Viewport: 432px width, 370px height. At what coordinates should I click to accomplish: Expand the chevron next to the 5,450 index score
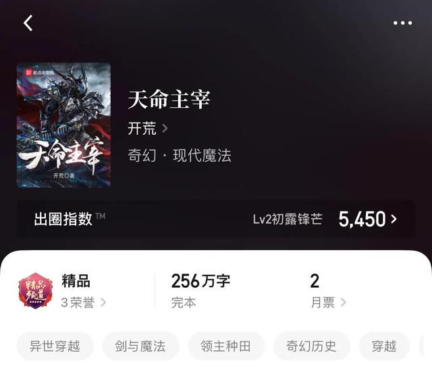pos(394,219)
